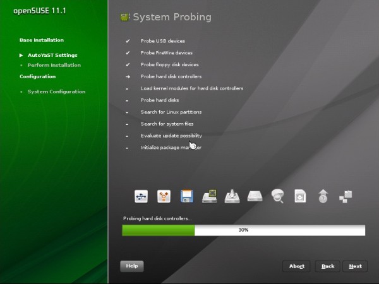Click the System Probing title chip icon

click(x=124, y=17)
